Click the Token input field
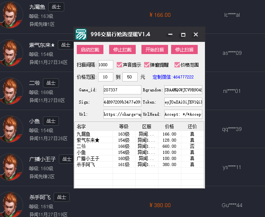265x217 pixels. (x=183, y=102)
